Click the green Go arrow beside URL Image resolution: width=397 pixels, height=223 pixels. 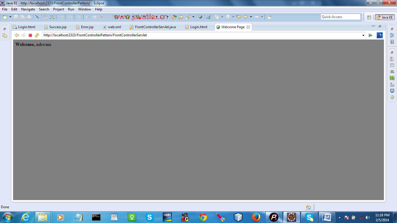point(370,35)
